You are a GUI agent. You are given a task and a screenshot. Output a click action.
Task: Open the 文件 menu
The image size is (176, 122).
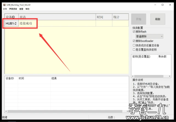click(x=5, y=9)
